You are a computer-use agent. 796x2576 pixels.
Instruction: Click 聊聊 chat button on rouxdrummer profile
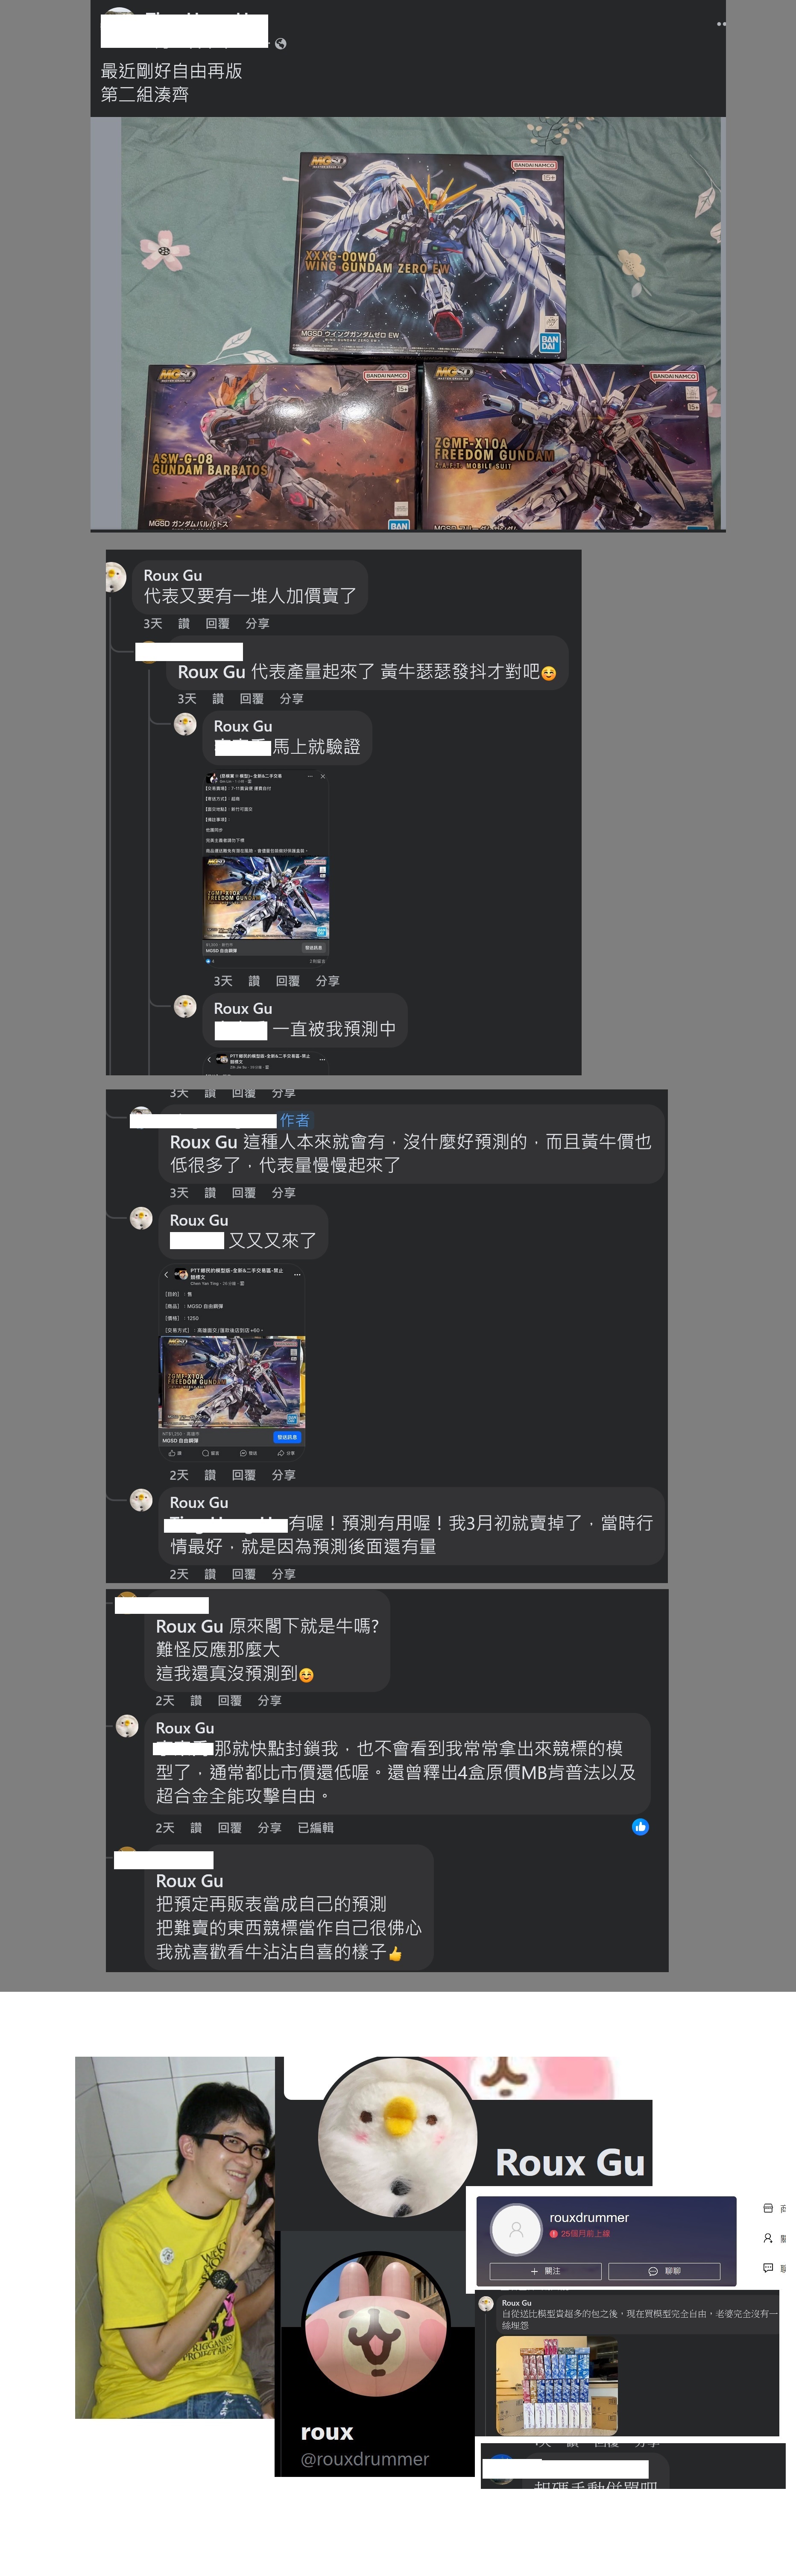click(x=664, y=2271)
